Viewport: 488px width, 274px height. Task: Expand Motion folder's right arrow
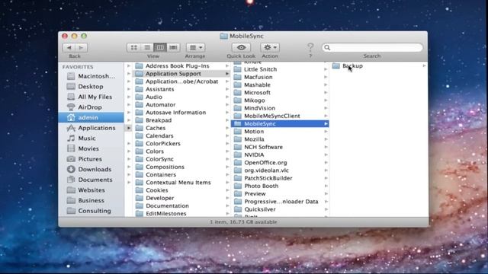[326, 132]
